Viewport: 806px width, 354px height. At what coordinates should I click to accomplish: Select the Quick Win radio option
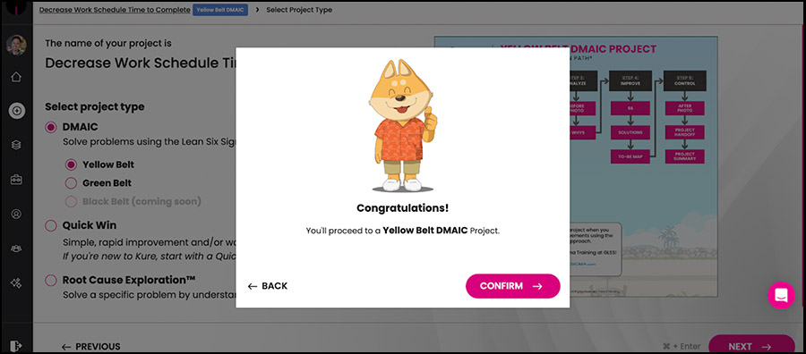pos(51,226)
